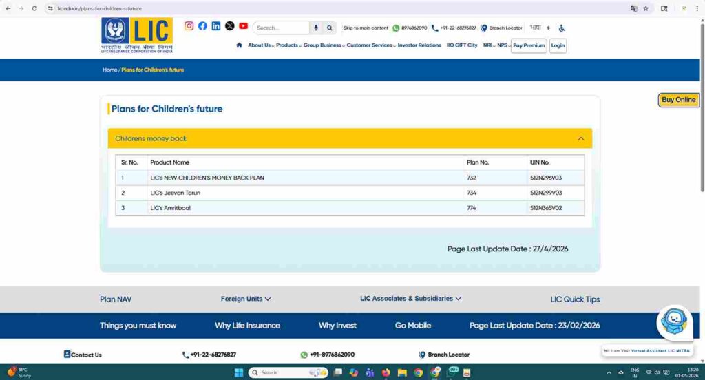The width and height of the screenshot is (705, 380).
Task: Select LIC's Amritbaal row
Action: click(x=350, y=208)
